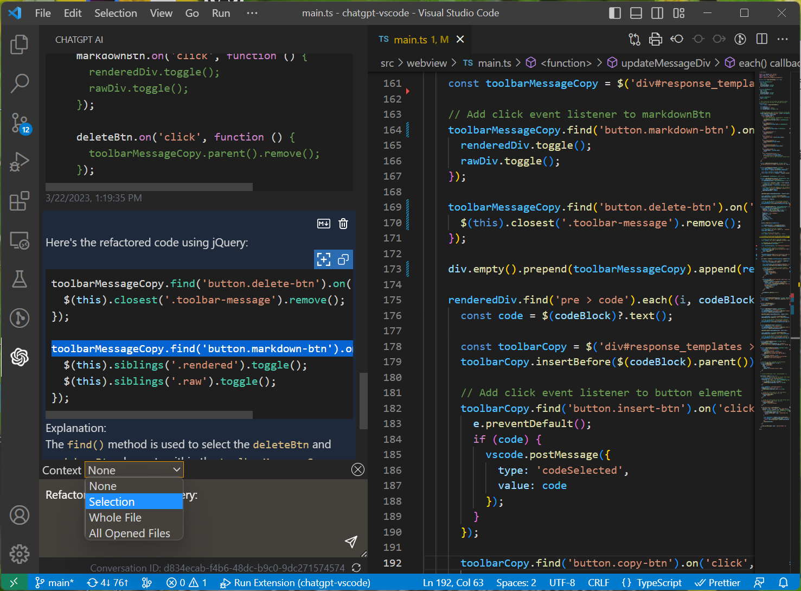Close the main.ts tab
Viewport: 801px width, 591px height.
tap(460, 39)
